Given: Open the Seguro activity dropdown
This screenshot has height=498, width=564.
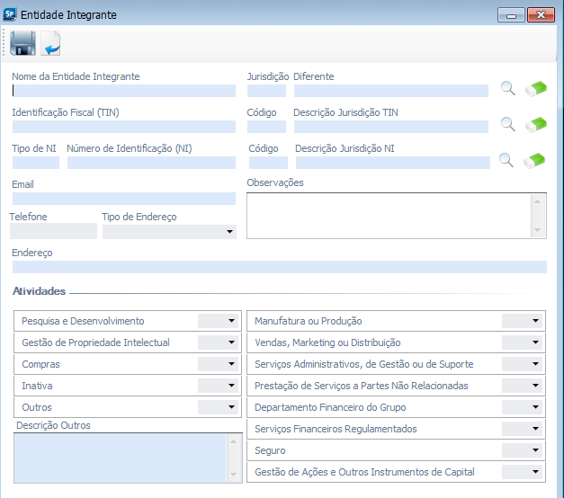Looking at the screenshot, I should click(536, 450).
